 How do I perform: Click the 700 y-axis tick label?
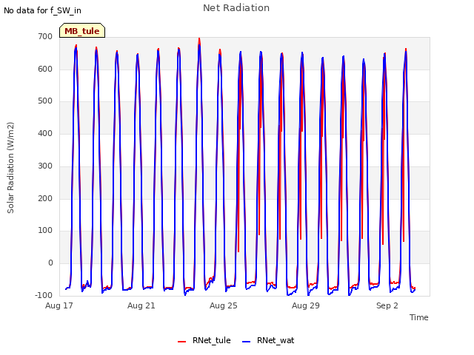coord(45,36)
